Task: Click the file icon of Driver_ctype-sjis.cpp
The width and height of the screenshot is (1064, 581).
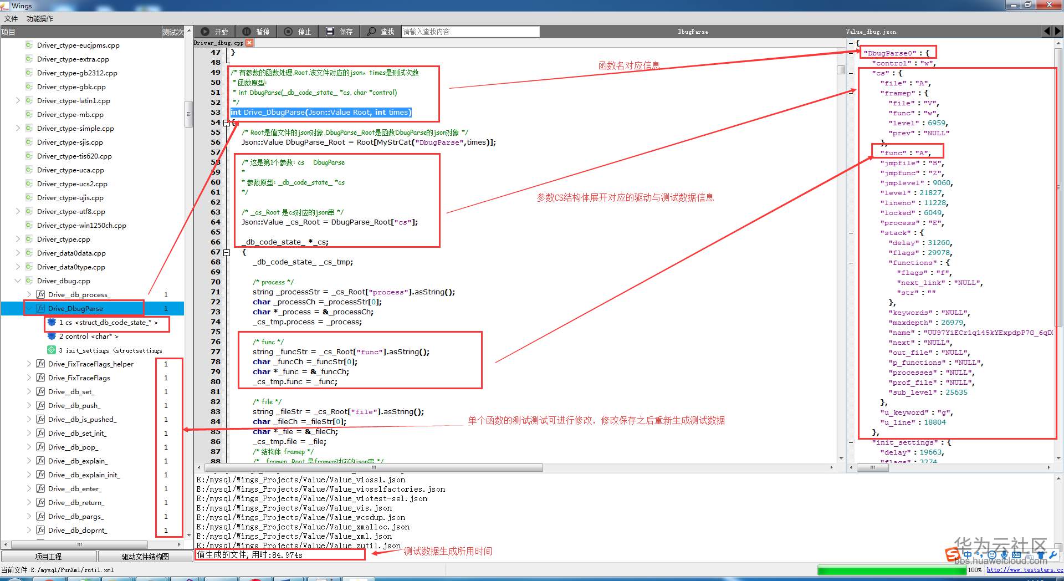Action: point(29,142)
